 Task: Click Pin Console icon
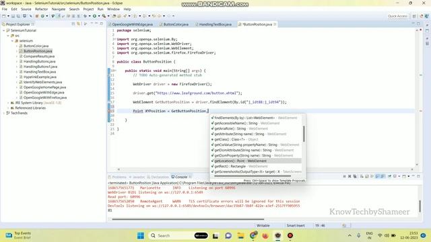tap(389, 176)
